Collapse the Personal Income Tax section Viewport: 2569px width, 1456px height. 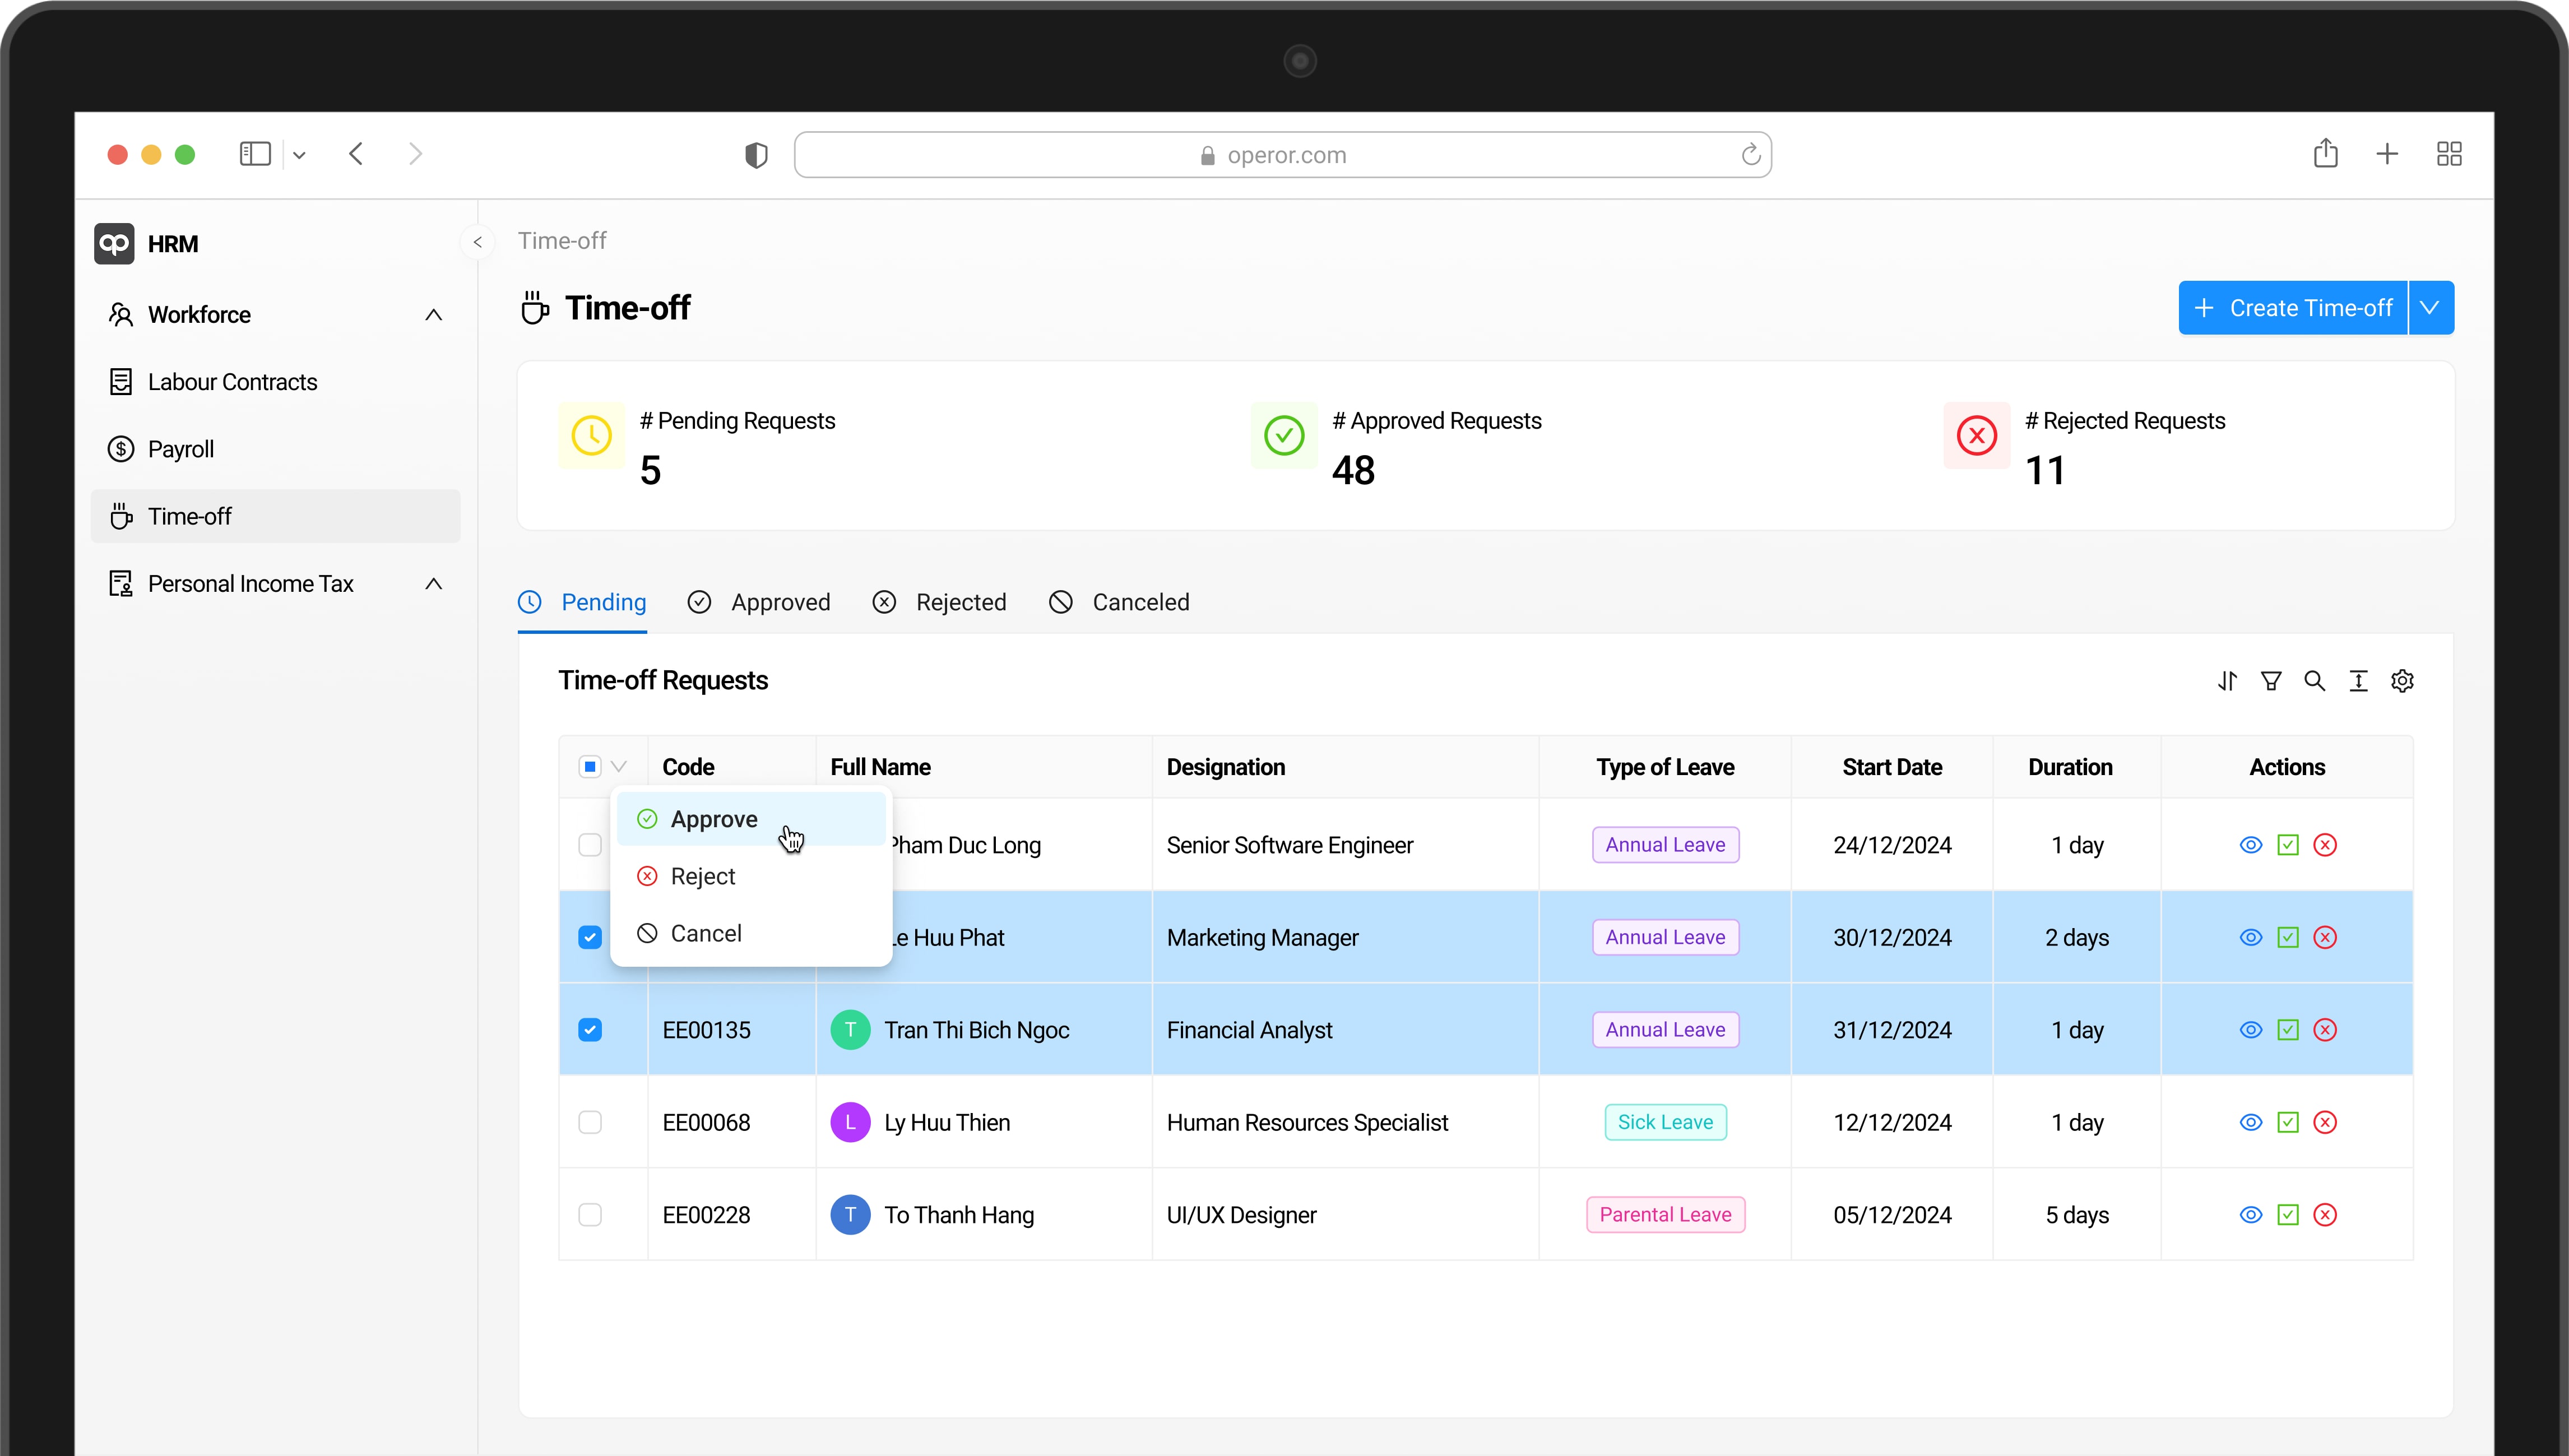[x=433, y=584]
